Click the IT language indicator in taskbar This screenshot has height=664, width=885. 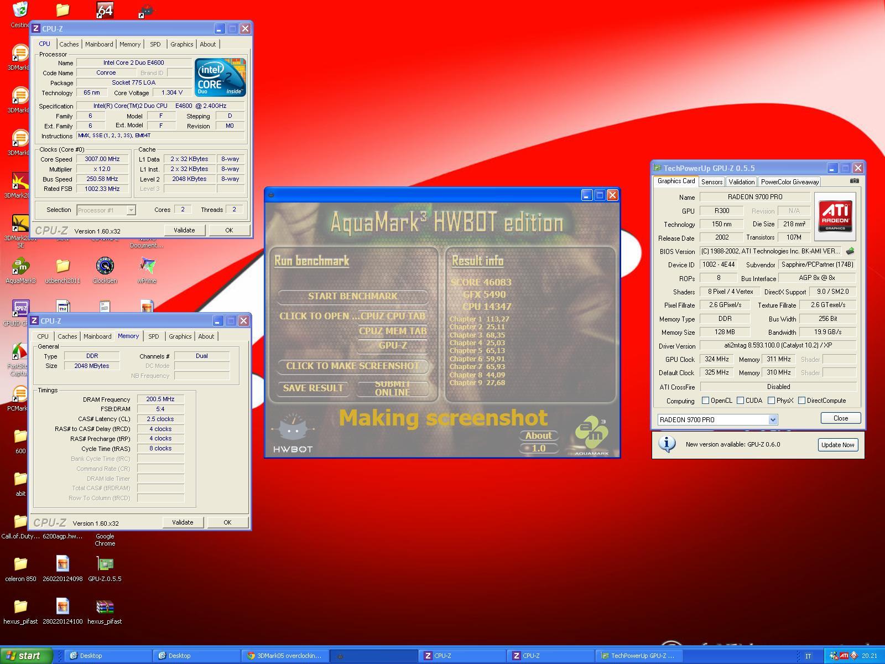808,656
